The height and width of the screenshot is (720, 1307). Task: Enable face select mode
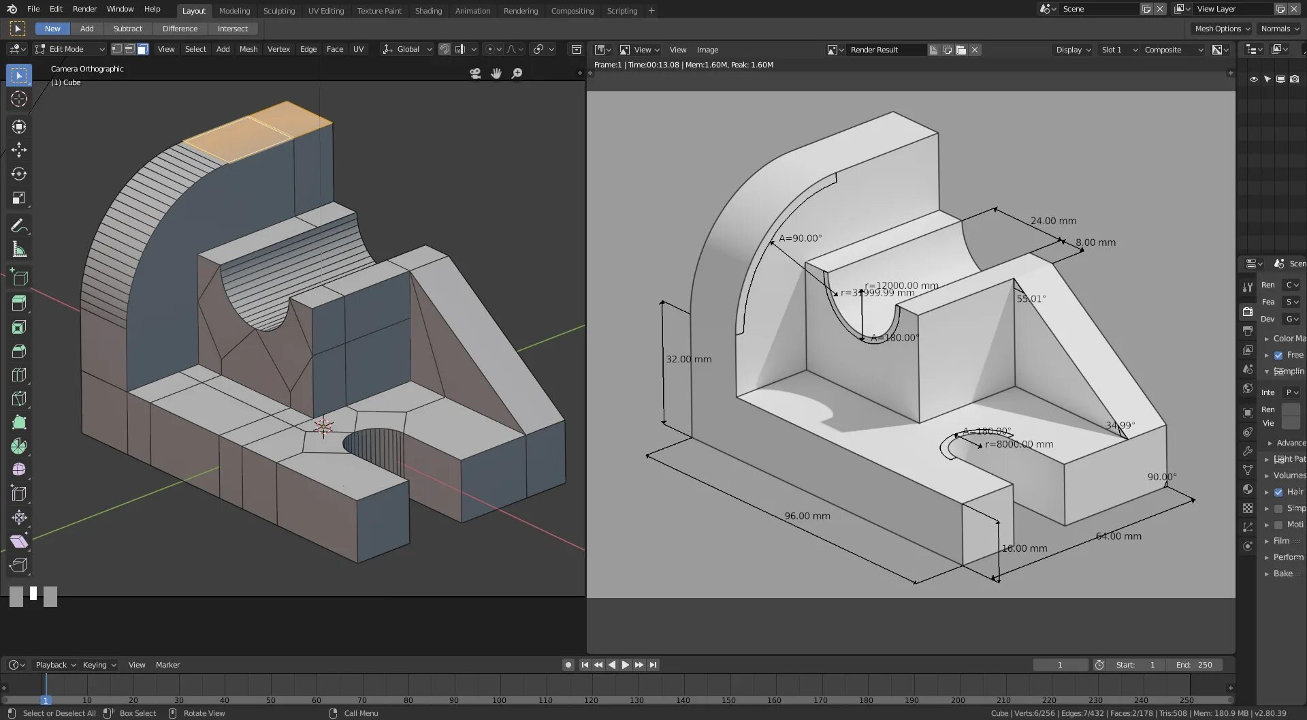pyautogui.click(x=142, y=49)
